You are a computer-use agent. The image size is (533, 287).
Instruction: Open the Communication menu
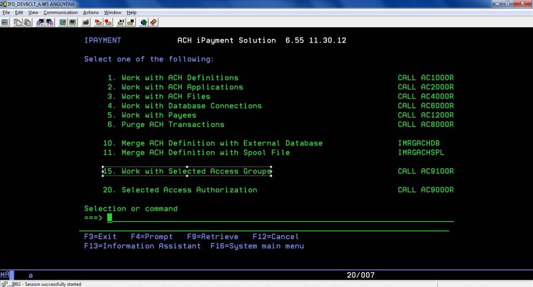pyautogui.click(x=60, y=12)
